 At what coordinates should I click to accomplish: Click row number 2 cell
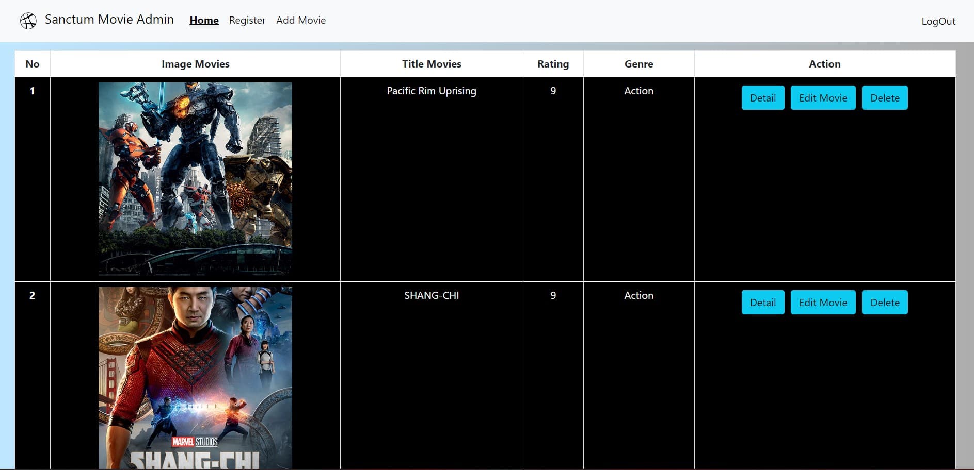click(x=33, y=376)
